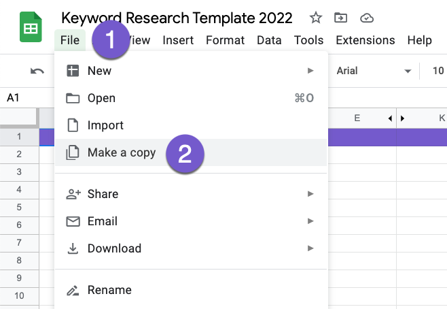Star the Keyword Research Template document
This screenshot has height=309, width=447.
(x=316, y=18)
